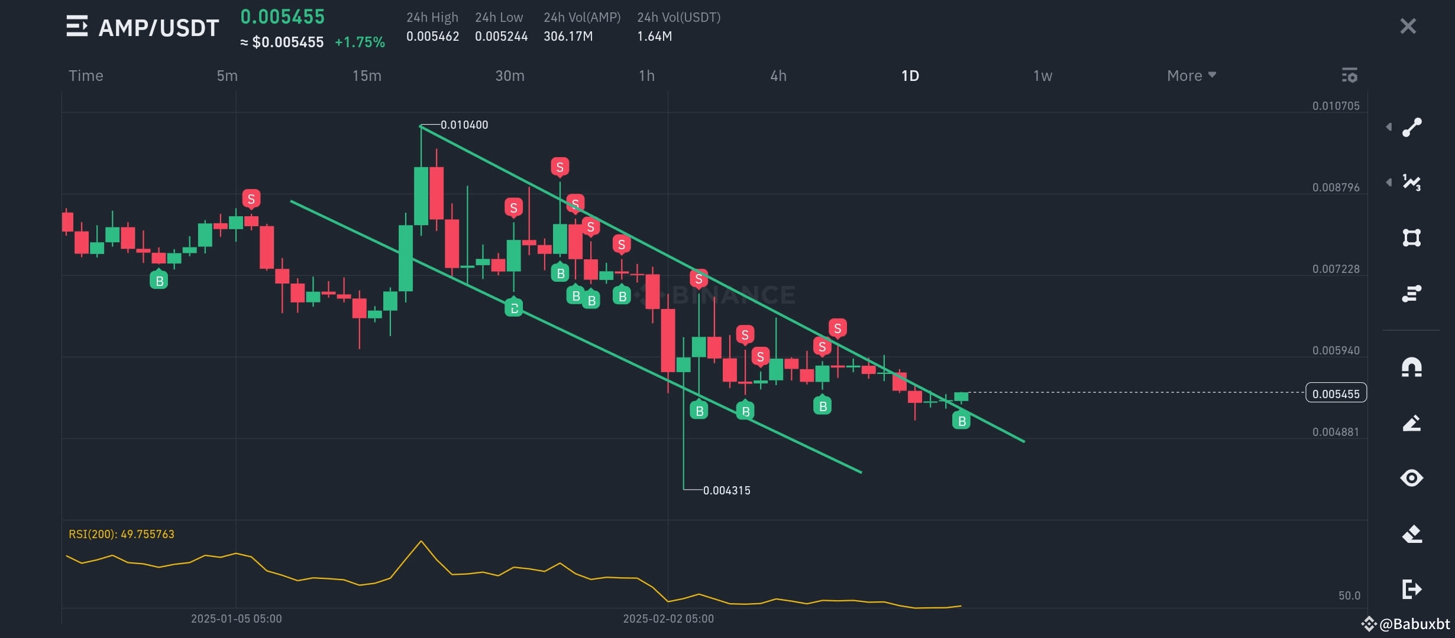The image size is (1455, 638).
Task: Exit drawing mode using the exit icon
Action: [1412, 589]
